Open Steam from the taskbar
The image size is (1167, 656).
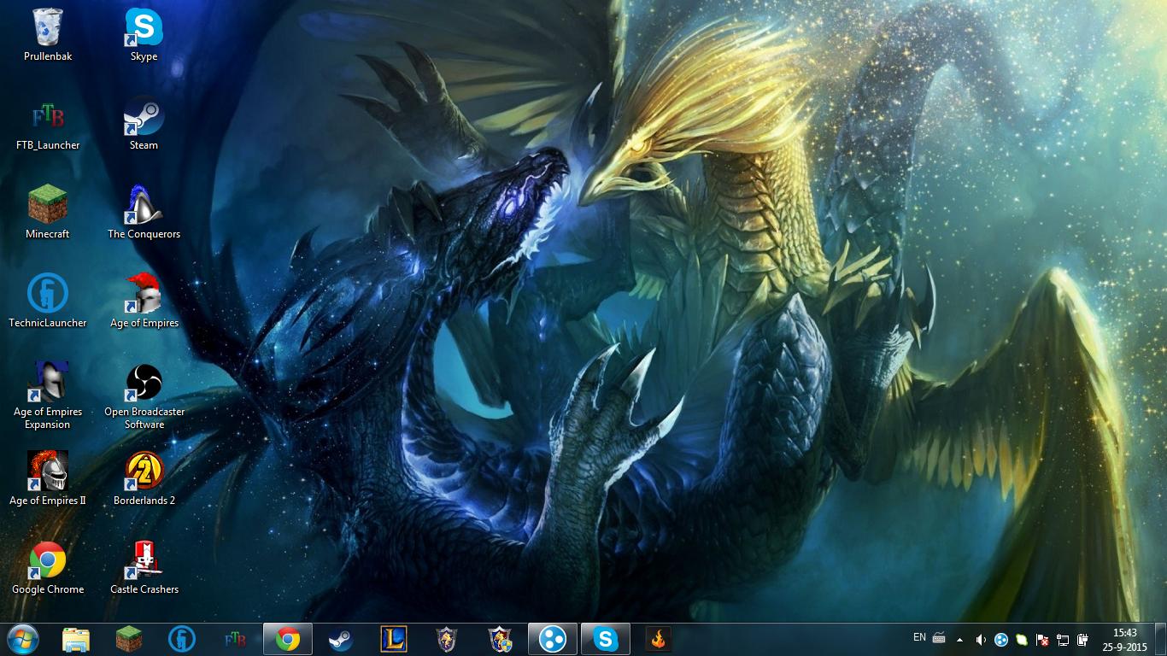coord(341,639)
